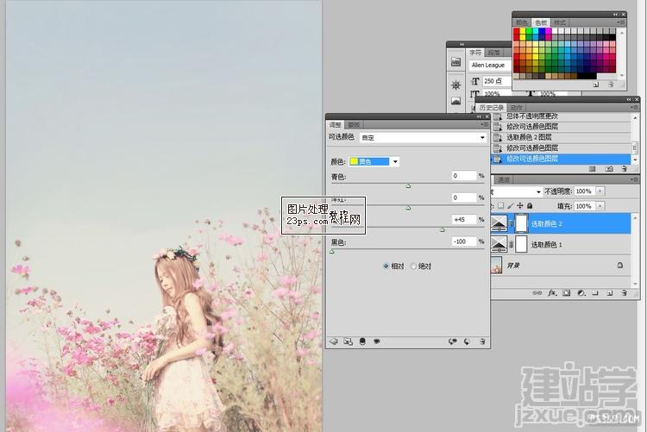Open the 不透明度 opacity slider arrow

(x=600, y=191)
